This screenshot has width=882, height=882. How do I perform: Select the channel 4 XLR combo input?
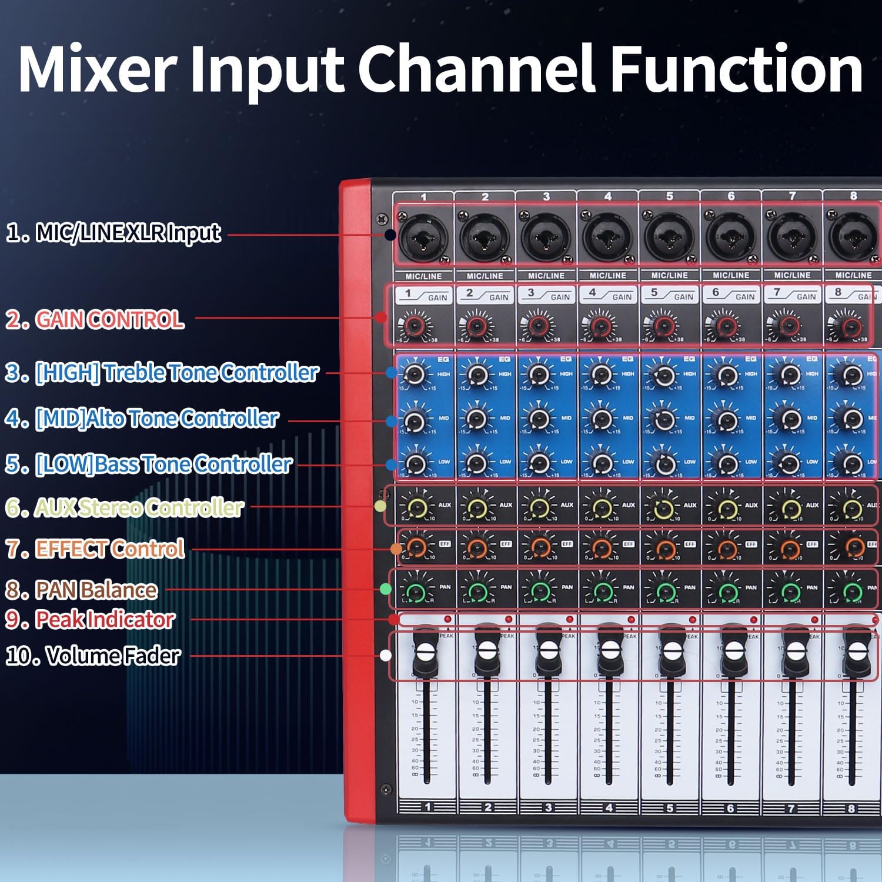point(608,236)
